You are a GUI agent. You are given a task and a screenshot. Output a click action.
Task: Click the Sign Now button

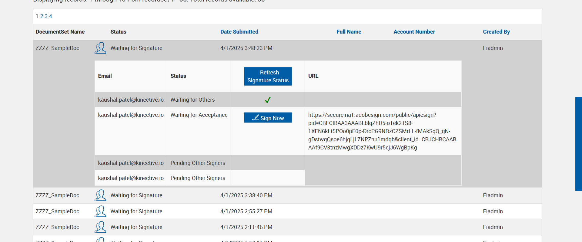(x=268, y=118)
